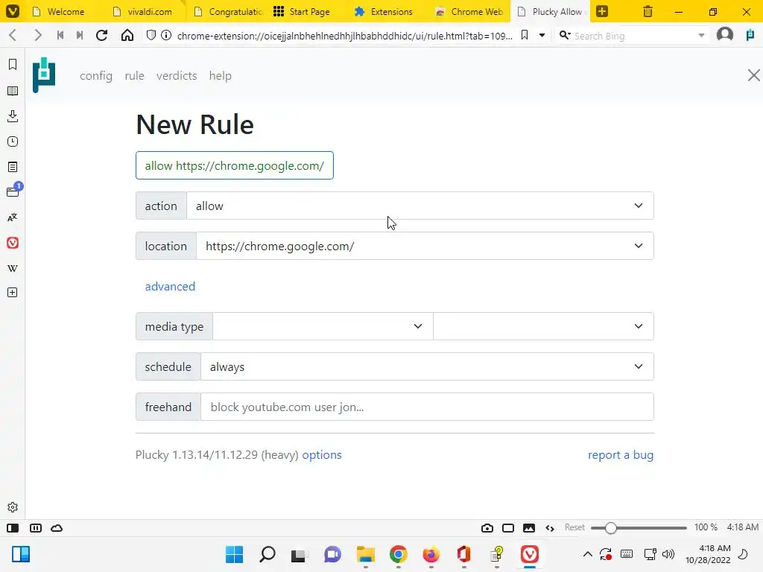
Task: Open the Translate panel
Action: coord(13,217)
